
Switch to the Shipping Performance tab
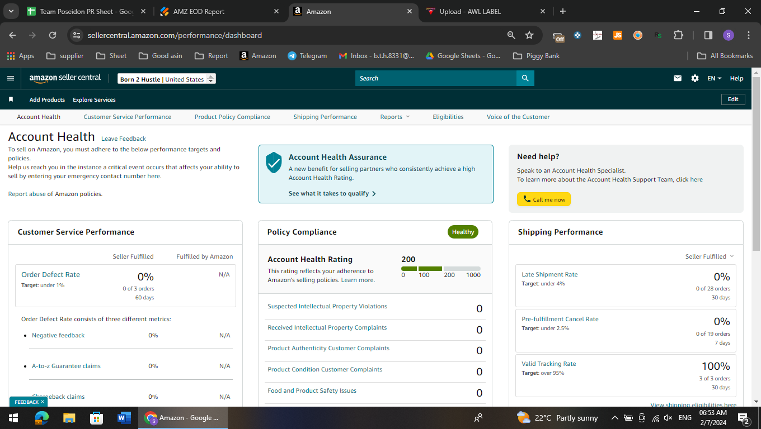[x=325, y=117]
